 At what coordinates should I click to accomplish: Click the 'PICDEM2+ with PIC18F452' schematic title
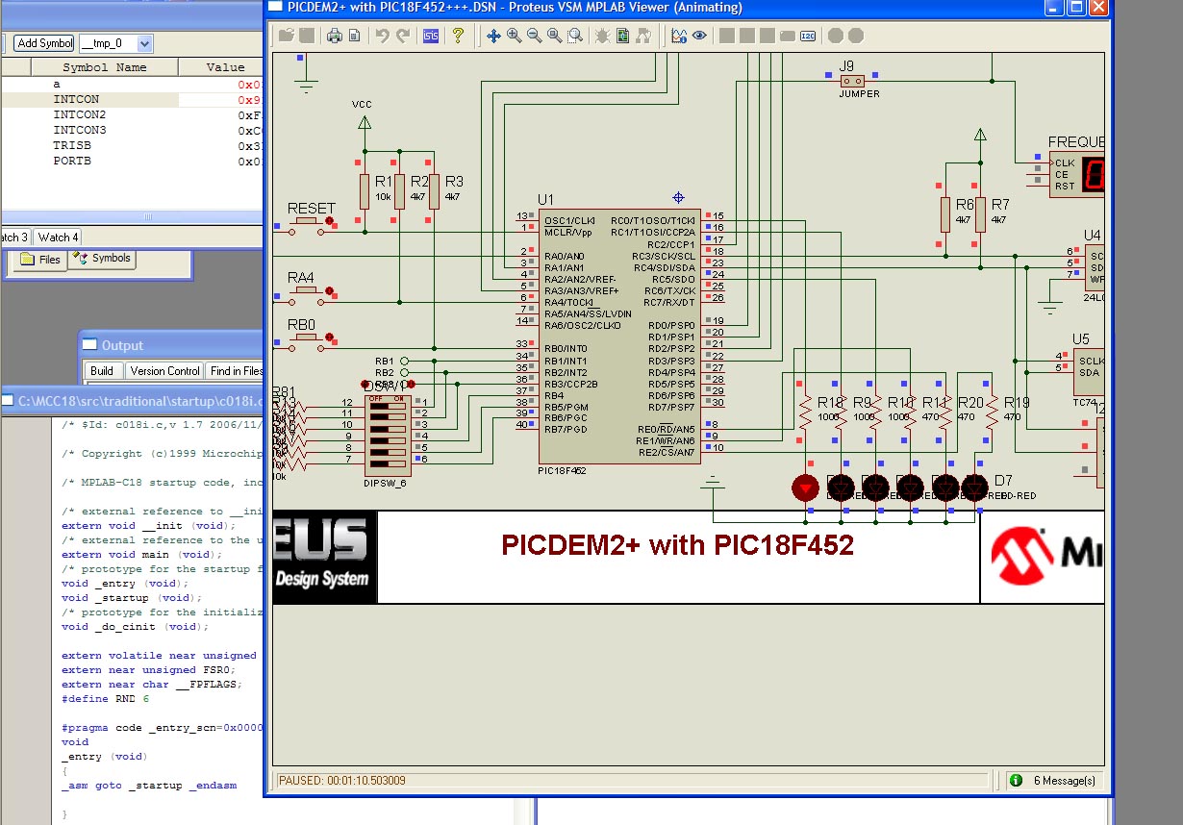(x=677, y=546)
